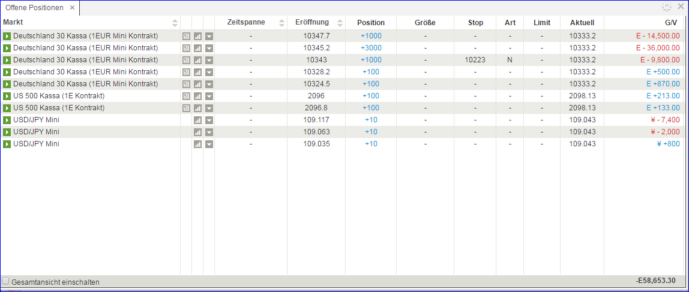Image resolution: width=689 pixels, height=292 pixels.
Task: Click green arrow icon of Deutschland 30 row opened at 10345.2
Action: pyautogui.click(x=7, y=48)
